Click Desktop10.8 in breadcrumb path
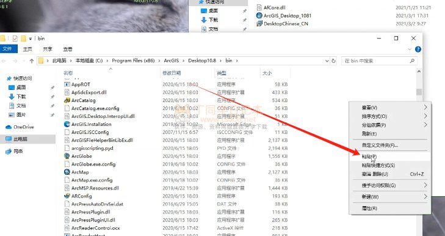The image size is (445, 236). point(202,61)
